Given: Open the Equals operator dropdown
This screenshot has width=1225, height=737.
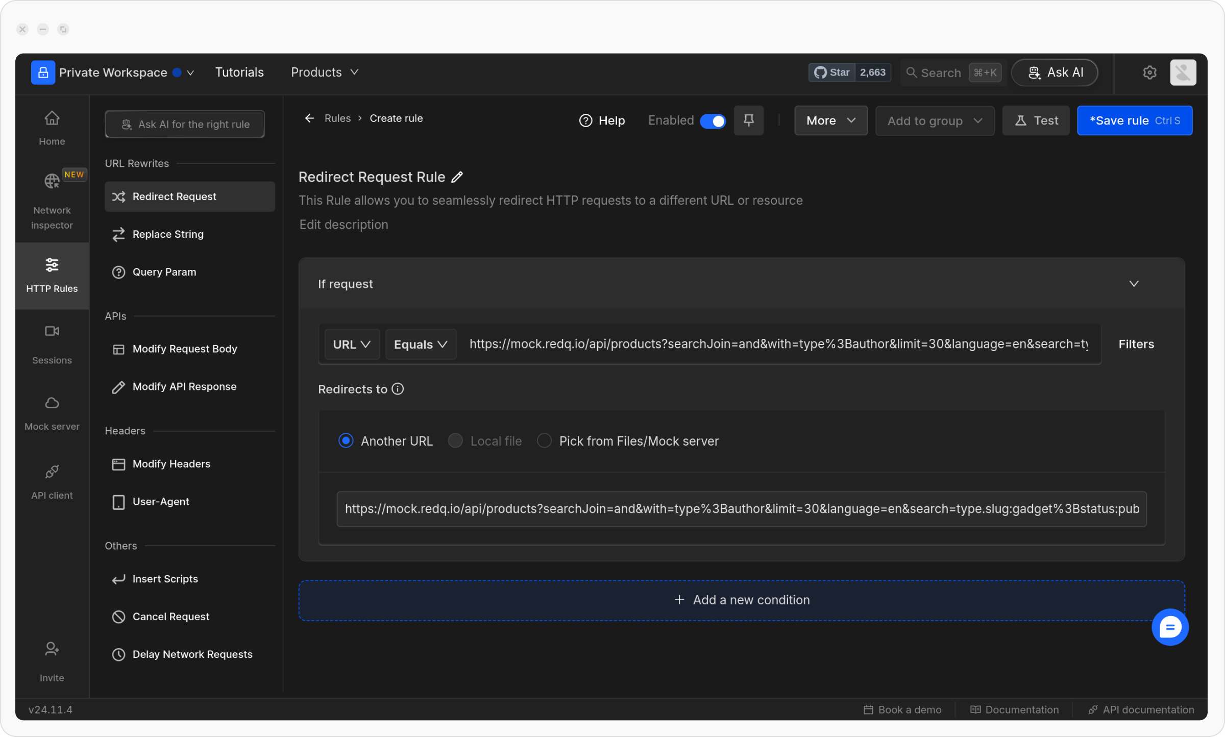Looking at the screenshot, I should 421,345.
